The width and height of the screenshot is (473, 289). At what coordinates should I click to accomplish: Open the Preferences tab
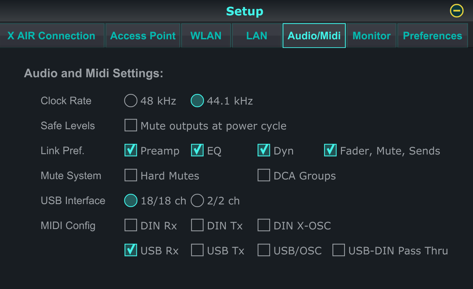[432, 36]
